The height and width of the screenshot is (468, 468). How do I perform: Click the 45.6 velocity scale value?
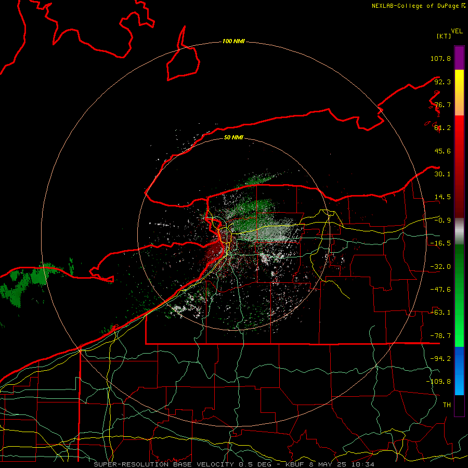[443, 151]
